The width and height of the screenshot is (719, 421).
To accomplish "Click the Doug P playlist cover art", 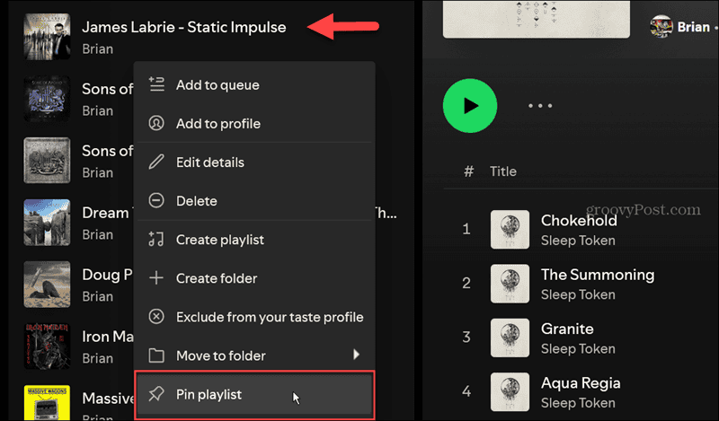I will (x=47, y=284).
